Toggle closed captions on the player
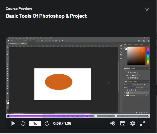 click(x=123, y=123)
